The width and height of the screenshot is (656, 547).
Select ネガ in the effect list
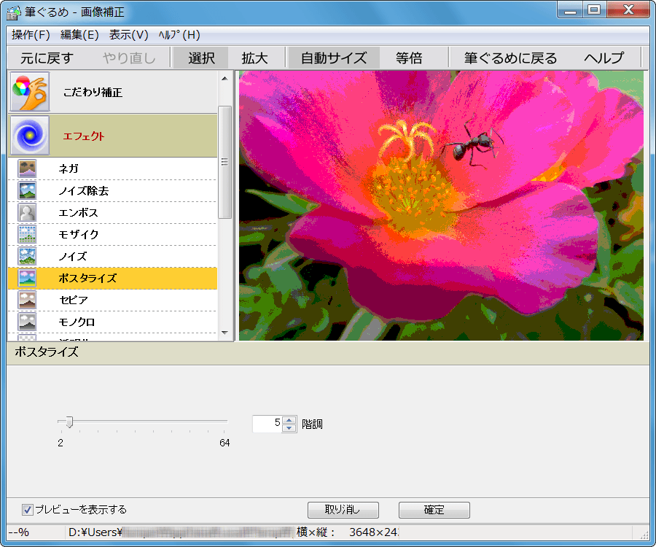(x=112, y=168)
